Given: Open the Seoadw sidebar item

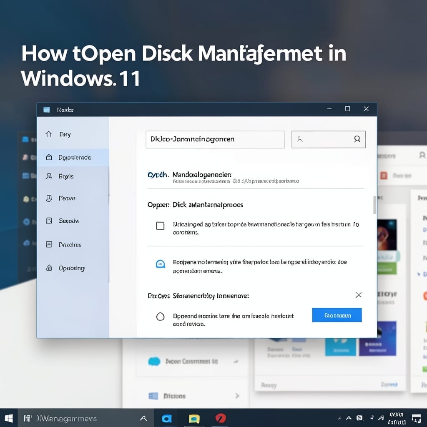Looking at the screenshot, I should coord(73,221).
